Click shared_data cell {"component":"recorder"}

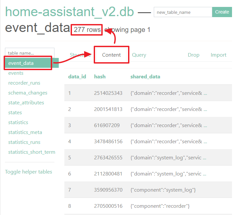[160, 206]
